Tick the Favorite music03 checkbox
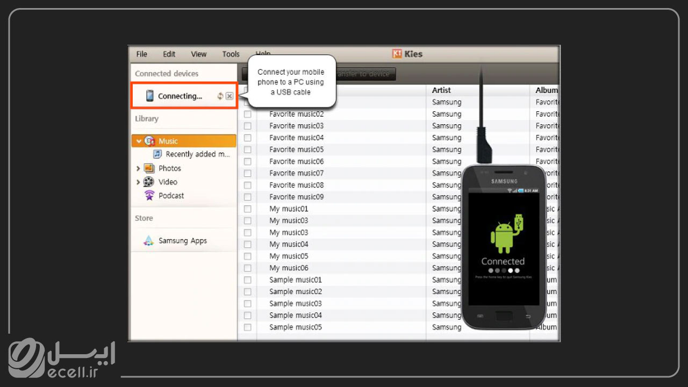This screenshot has width=688, height=387. (x=248, y=126)
